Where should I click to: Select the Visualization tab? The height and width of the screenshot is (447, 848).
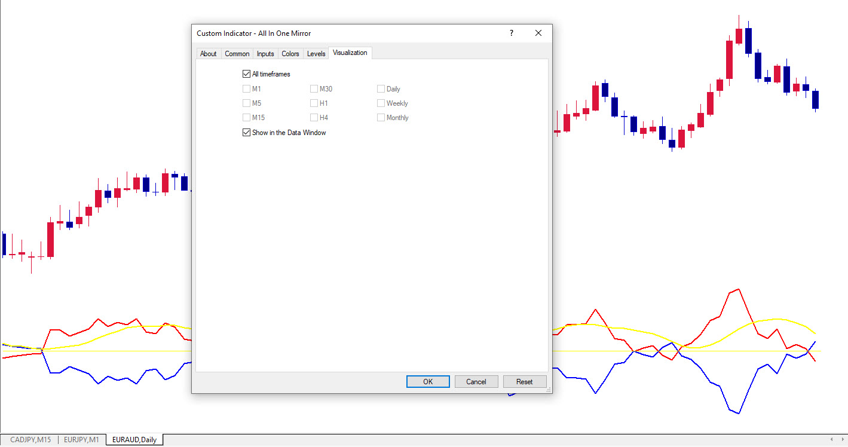coord(350,53)
